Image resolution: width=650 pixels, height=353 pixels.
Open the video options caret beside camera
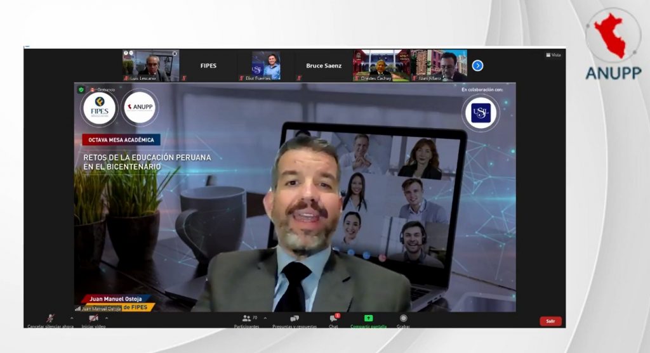(x=107, y=318)
